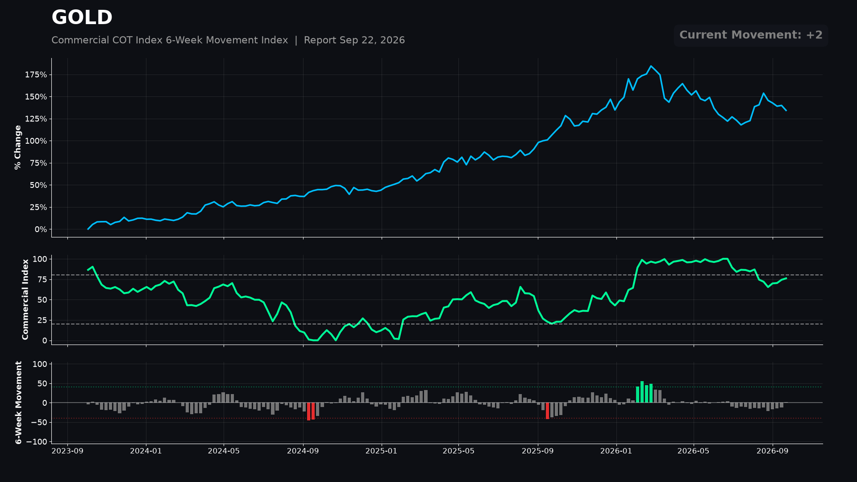The image size is (857, 482).
Task: Click the 2026-09 x-axis date label
Action: [x=773, y=451]
